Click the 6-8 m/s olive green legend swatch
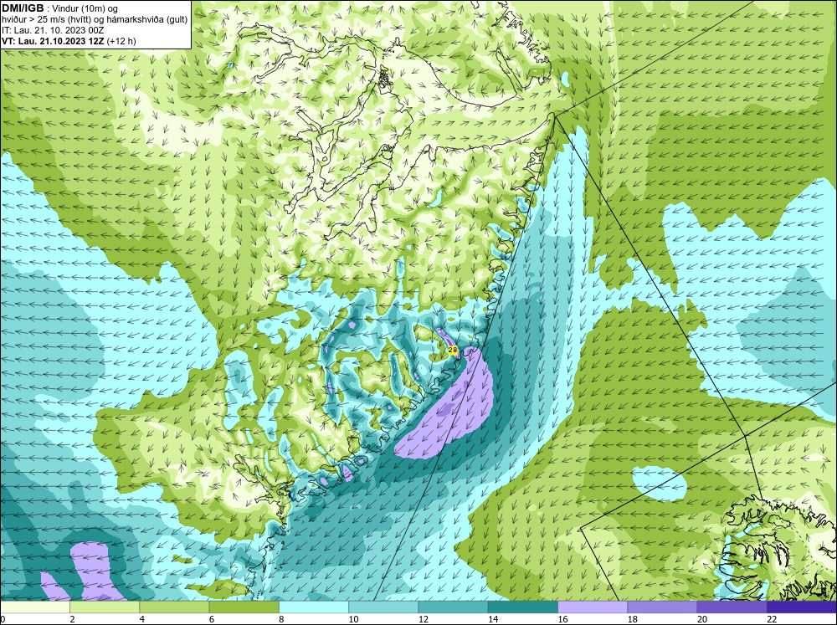The height and width of the screenshot is (625, 837). 244,607
